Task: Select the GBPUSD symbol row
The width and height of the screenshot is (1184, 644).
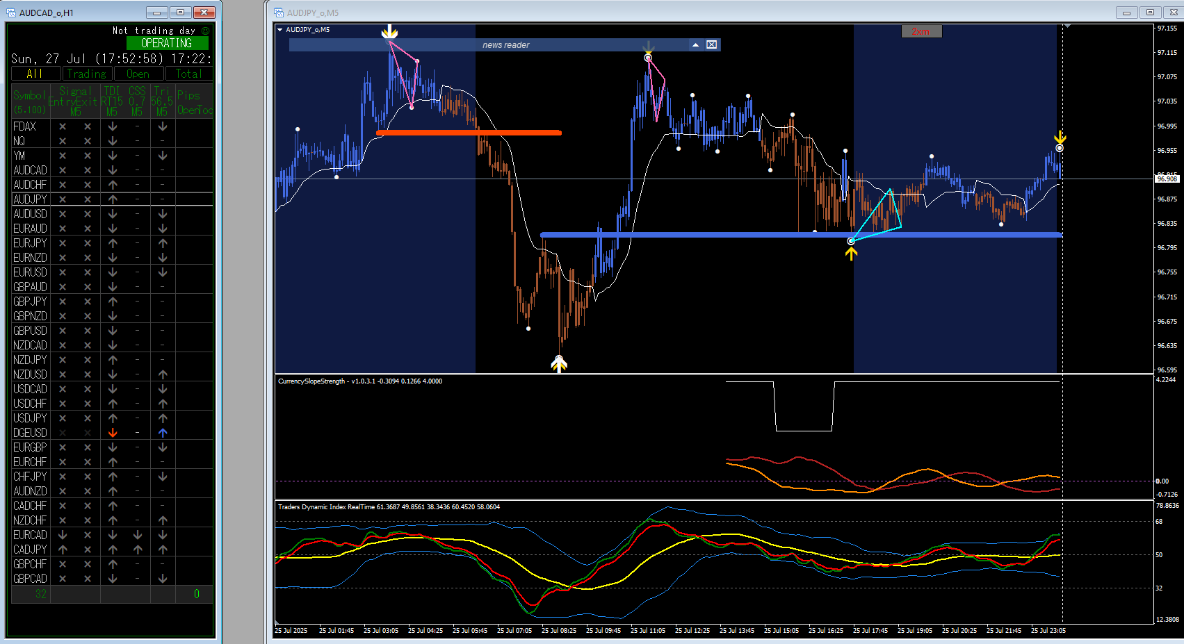Action: tap(111, 331)
